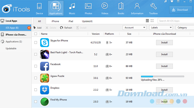
Task: Open the Information section
Action: pos(137,9)
